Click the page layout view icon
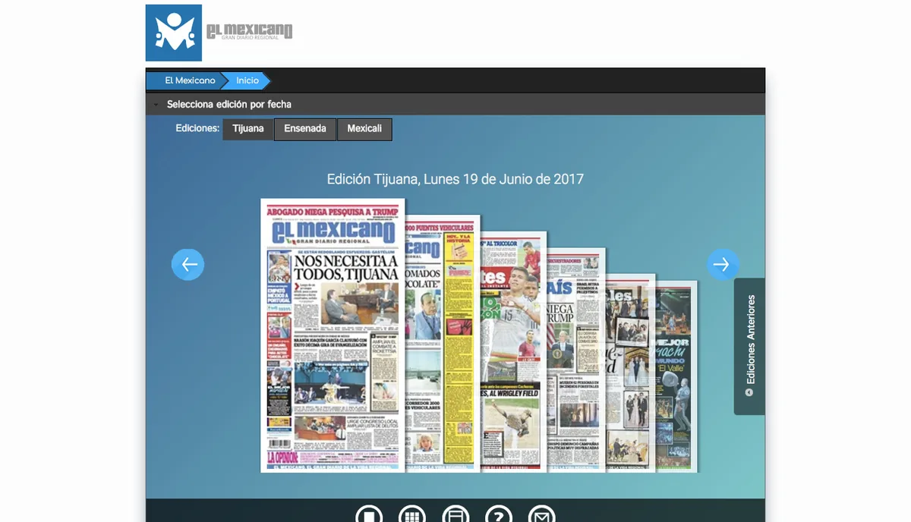Image resolution: width=911 pixels, height=522 pixels. tap(455, 514)
